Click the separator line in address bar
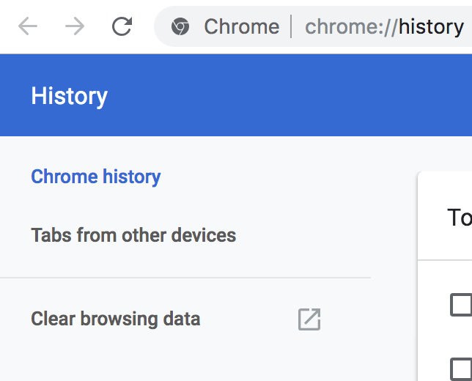This screenshot has height=381, width=472. click(x=291, y=26)
